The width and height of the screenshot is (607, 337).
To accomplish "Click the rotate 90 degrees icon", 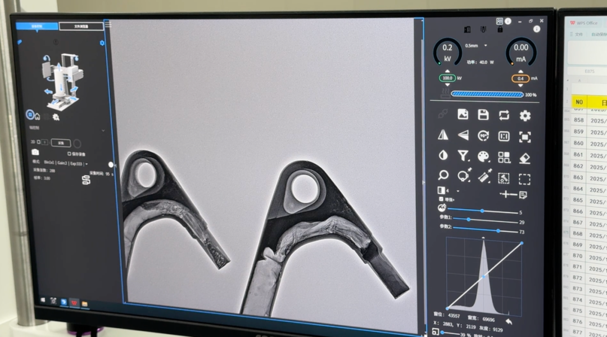I will click(483, 136).
